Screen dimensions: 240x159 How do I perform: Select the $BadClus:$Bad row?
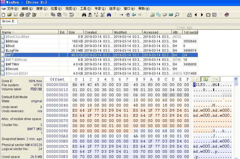[x=99, y=37]
